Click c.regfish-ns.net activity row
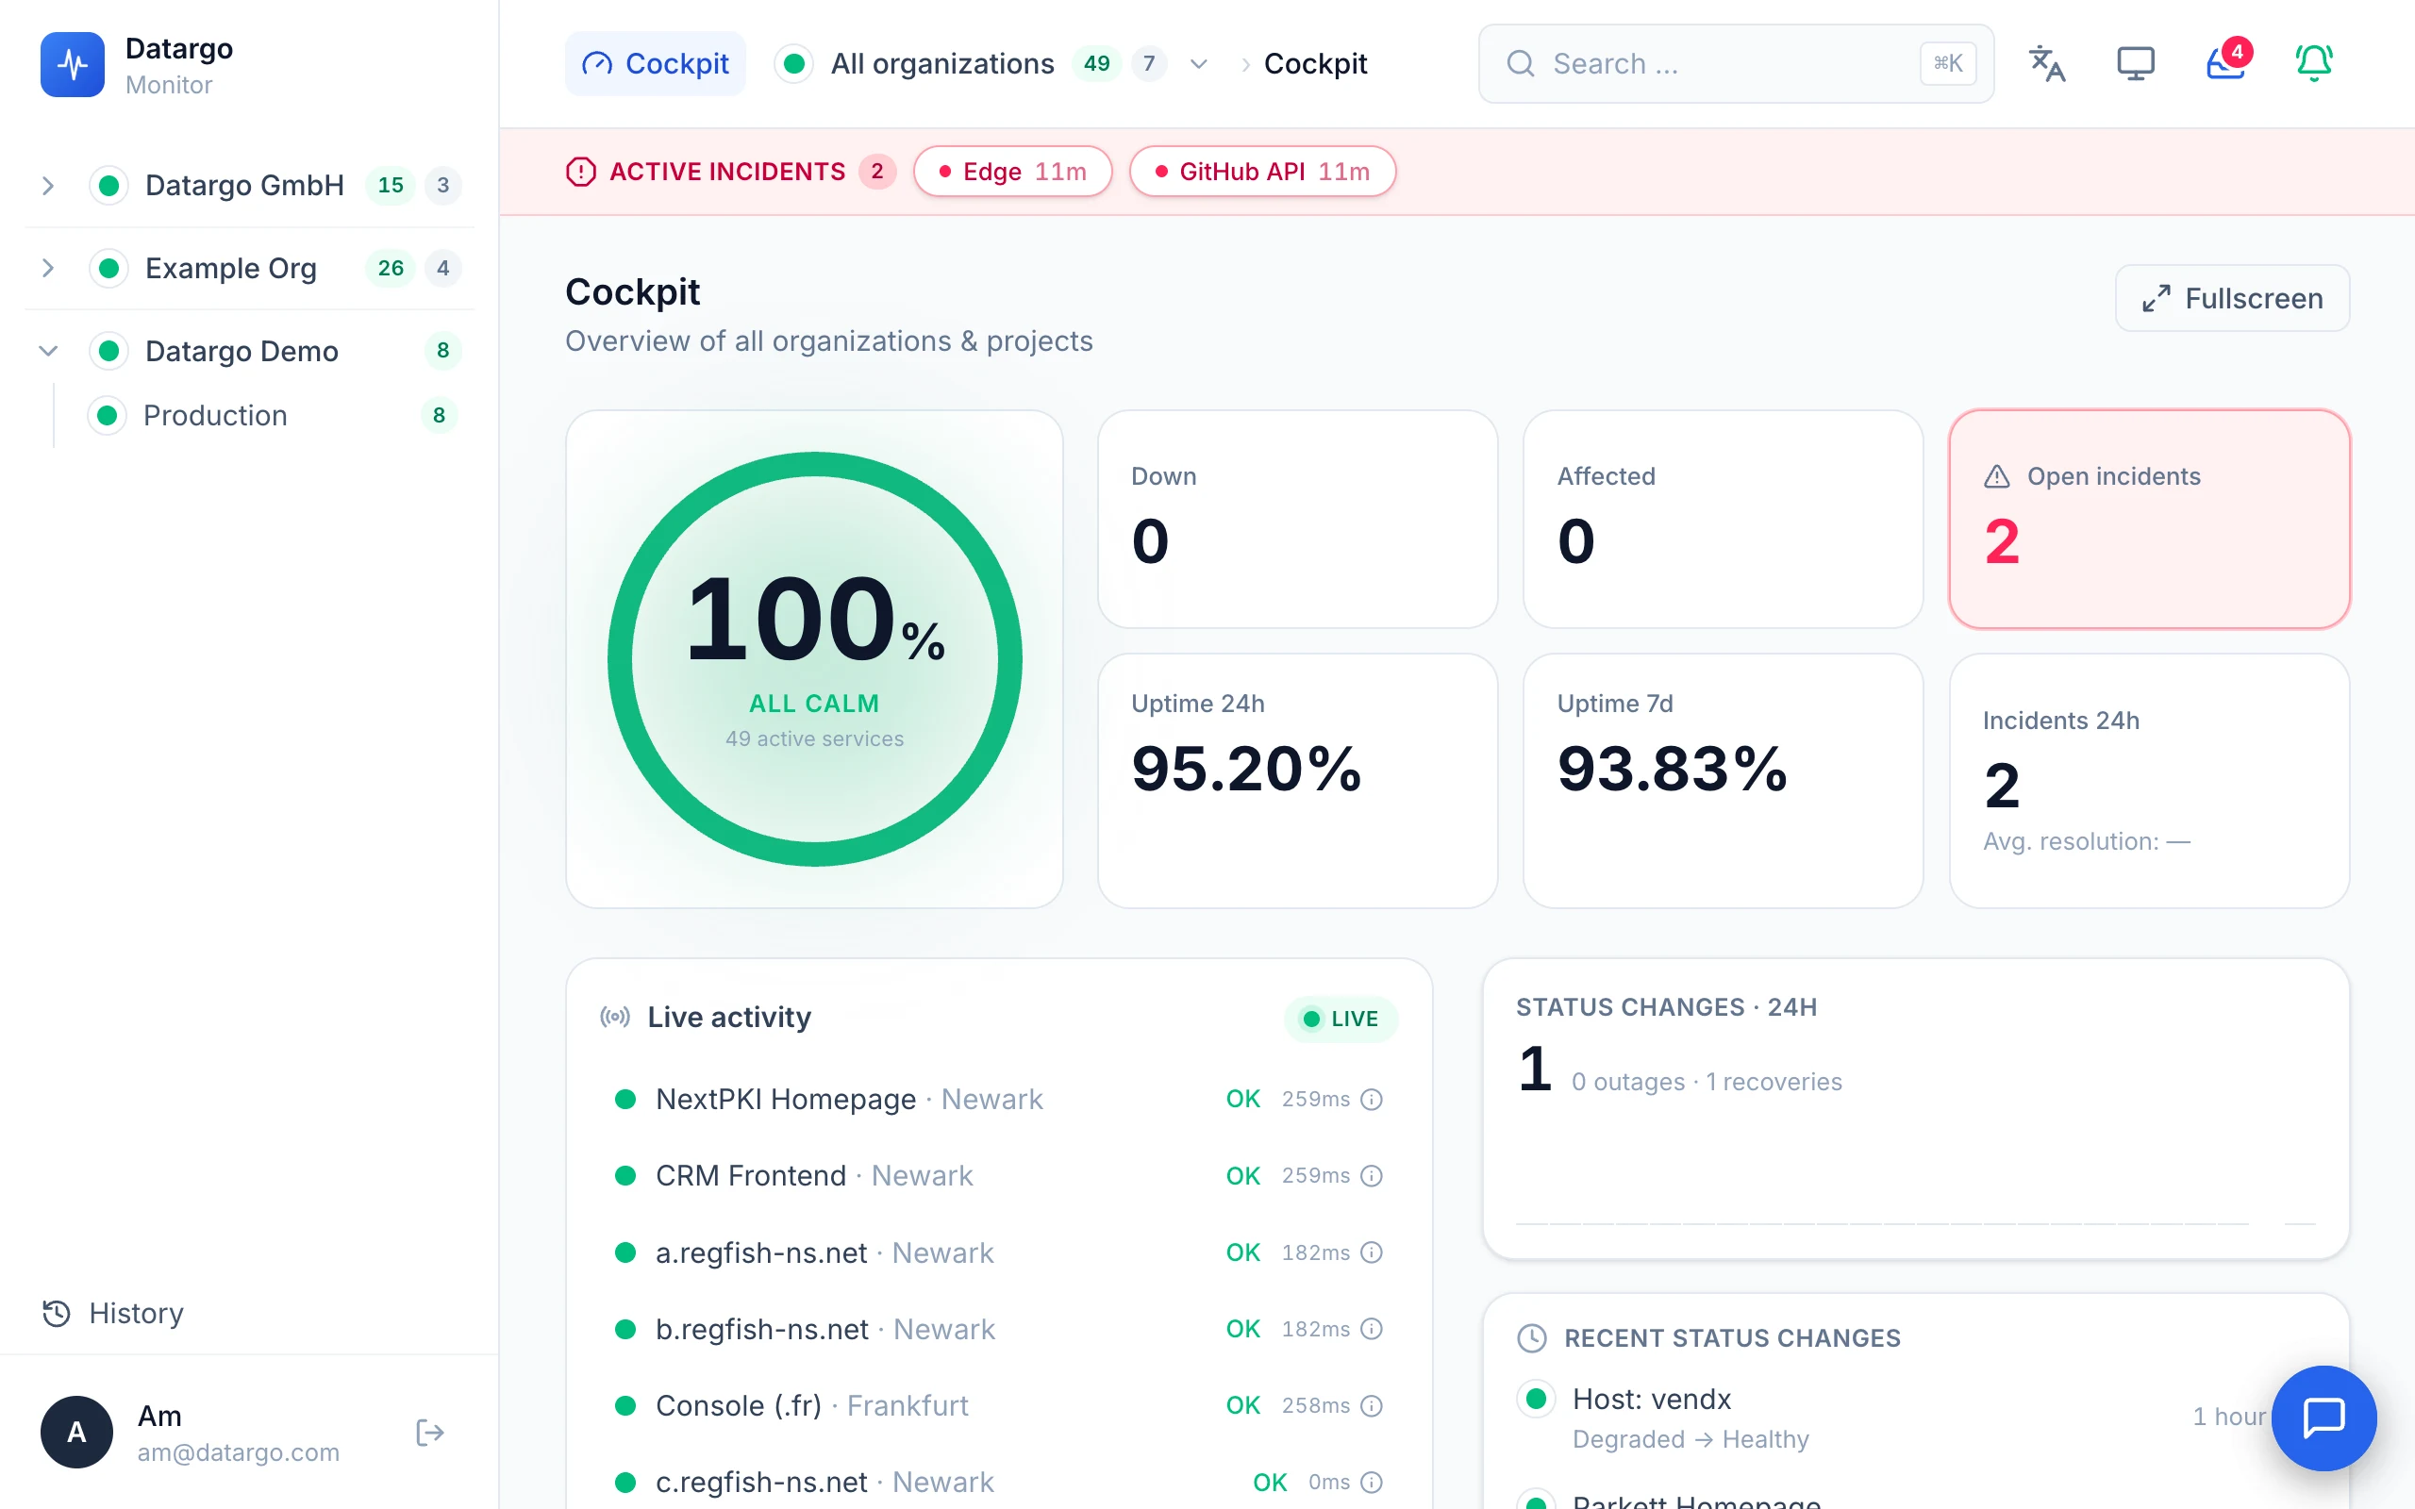The height and width of the screenshot is (1509, 2415). point(998,1482)
